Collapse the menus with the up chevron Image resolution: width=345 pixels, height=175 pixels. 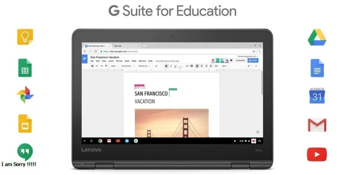(x=256, y=66)
